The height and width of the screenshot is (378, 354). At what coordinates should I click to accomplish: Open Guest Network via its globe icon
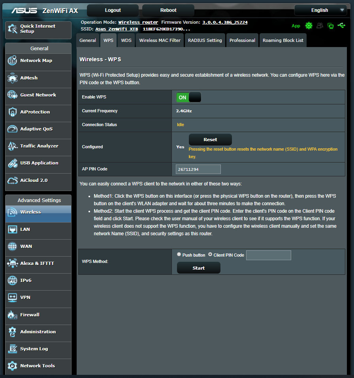click(x=12, y=95)
